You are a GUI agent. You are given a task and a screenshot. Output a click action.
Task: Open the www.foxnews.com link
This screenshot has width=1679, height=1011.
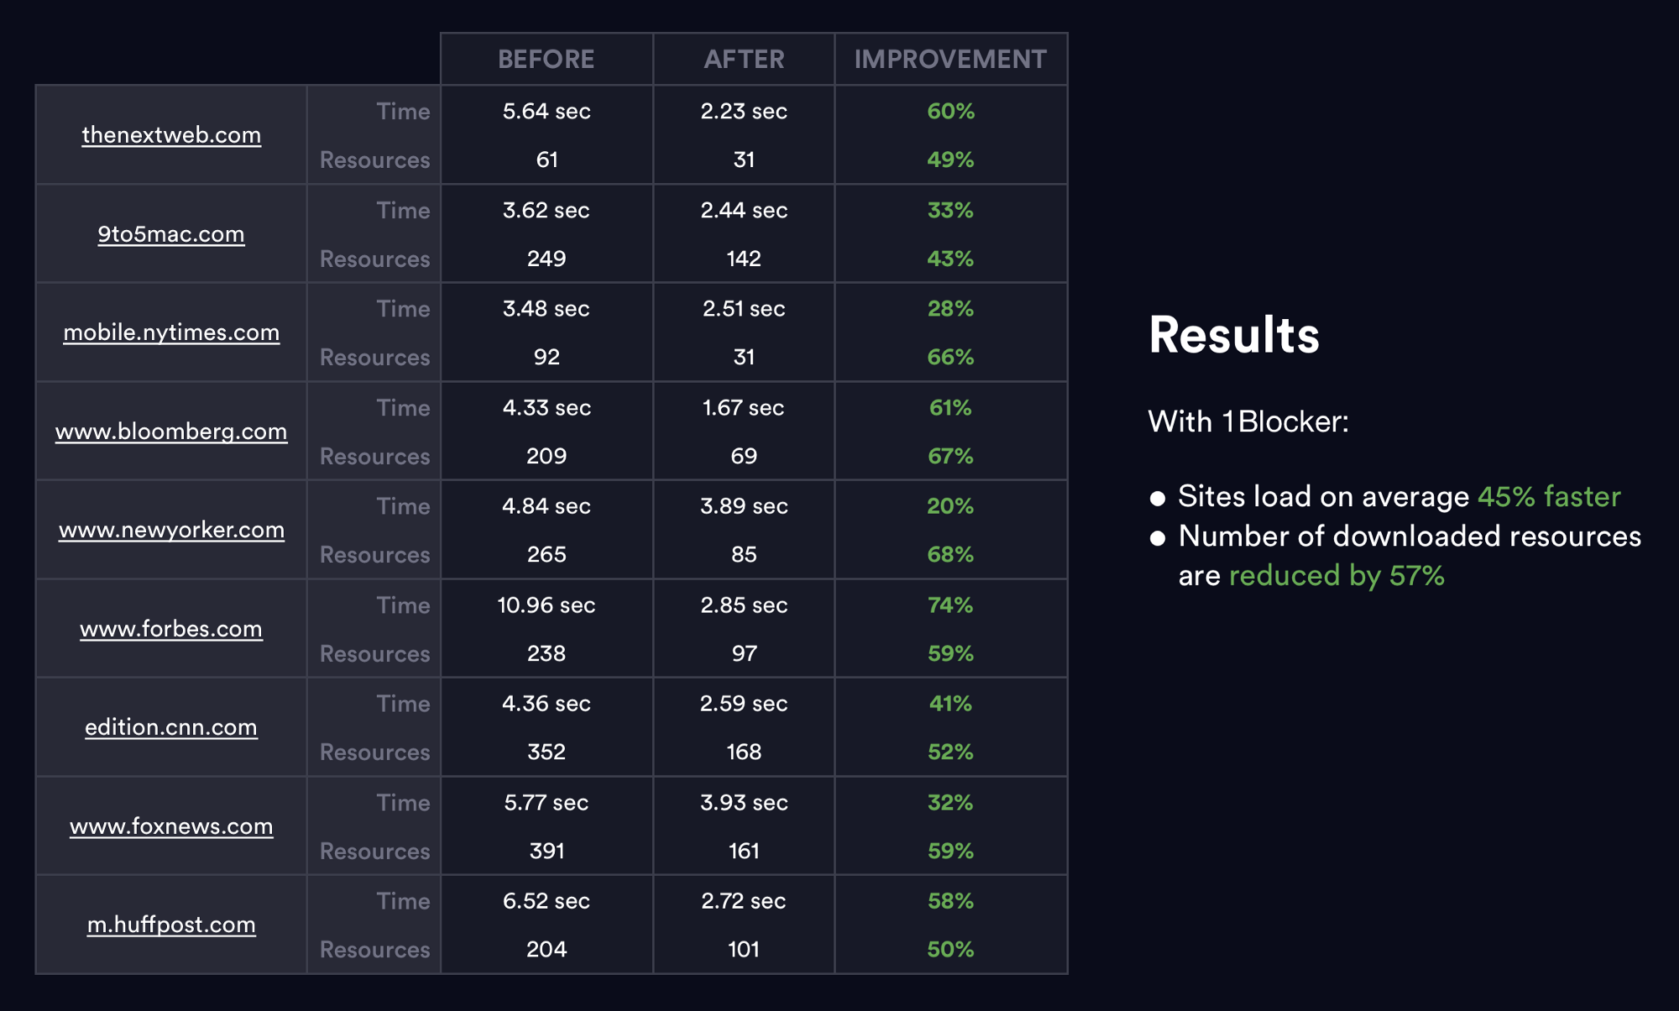click(171, 826)
